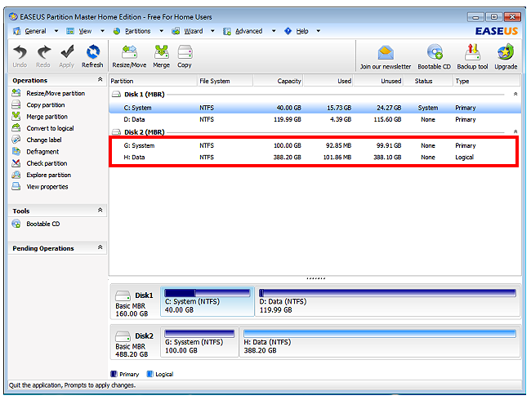Collapse the Tools panel

(100, 210)
